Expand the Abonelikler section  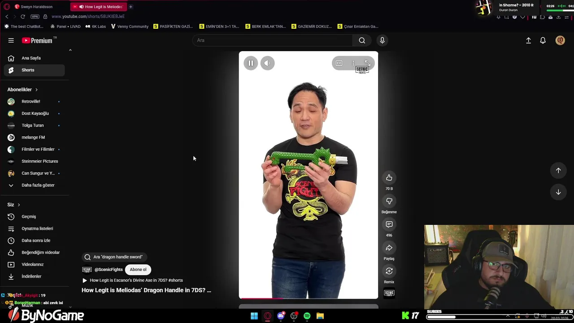pos(22,90)
